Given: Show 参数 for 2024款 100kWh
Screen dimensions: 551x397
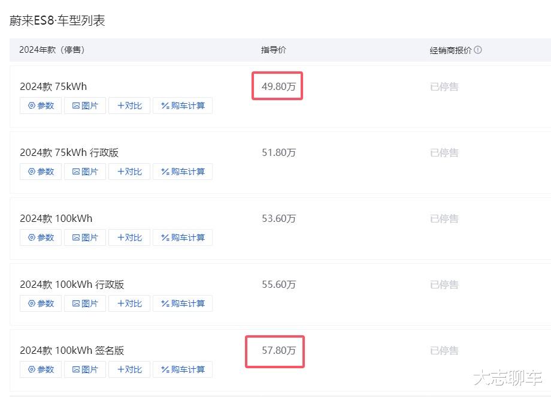Looking at the screenshot, I should click(41, 237).
